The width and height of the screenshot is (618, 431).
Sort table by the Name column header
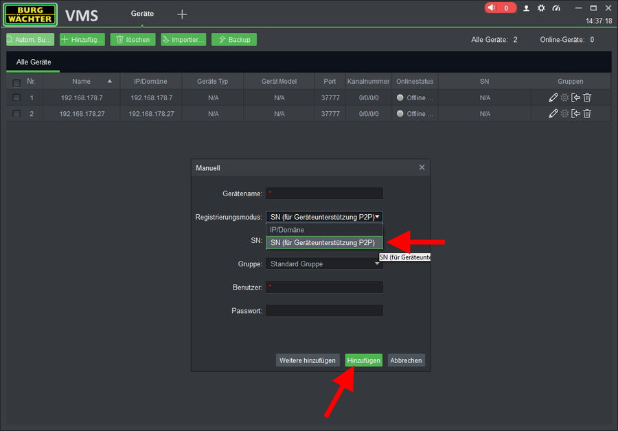[81, 81]
